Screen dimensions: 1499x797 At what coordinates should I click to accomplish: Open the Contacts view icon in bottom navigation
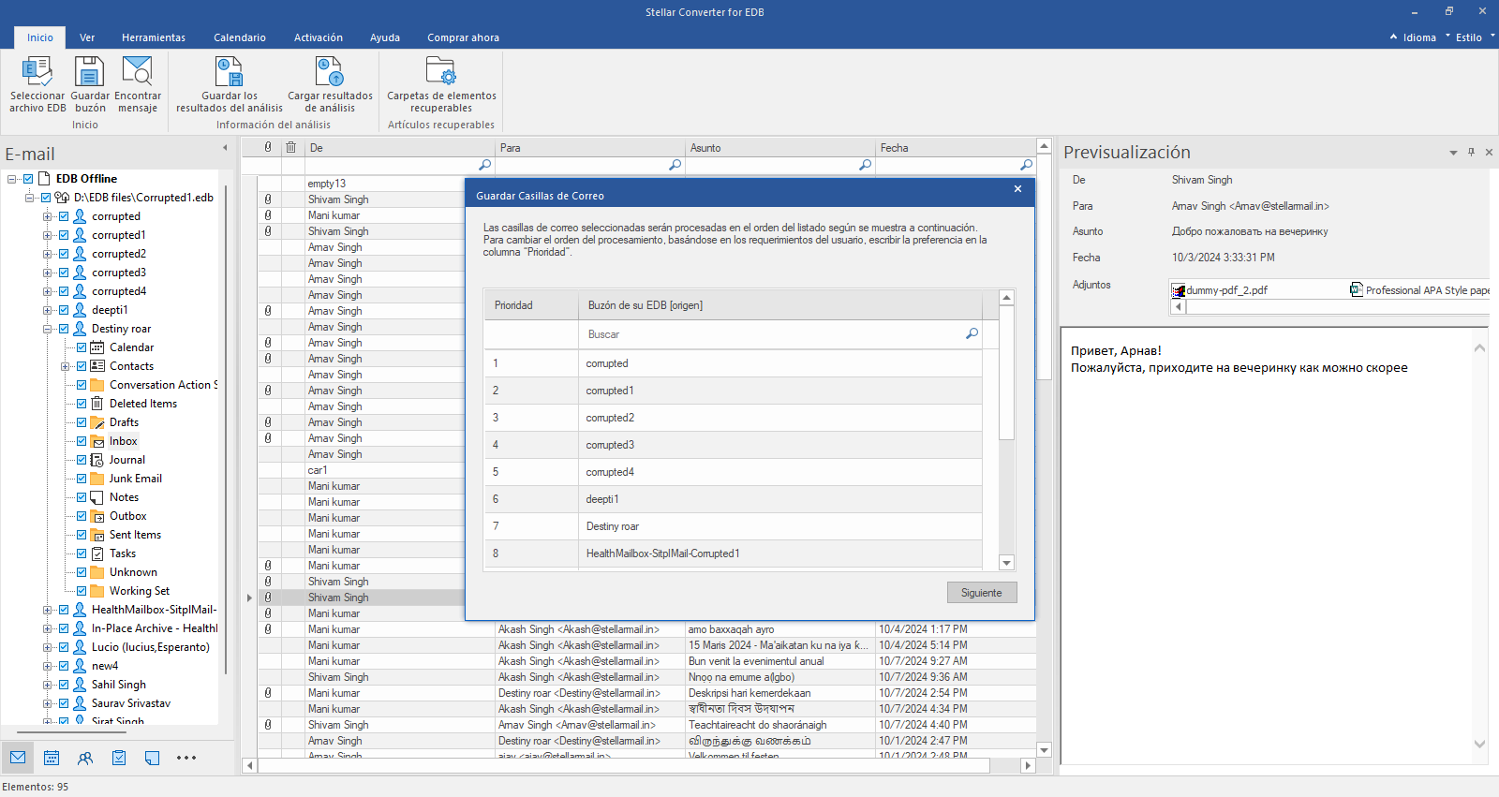[x=85, y=758]
